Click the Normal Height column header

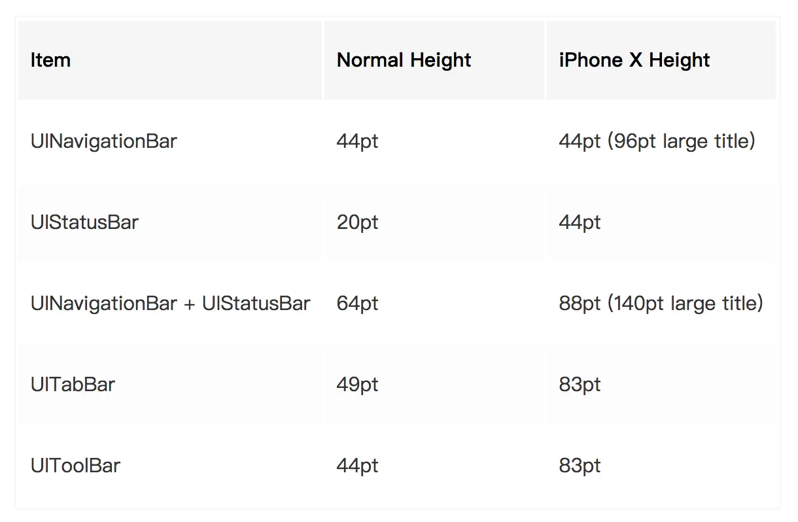[x=404, y=60]
